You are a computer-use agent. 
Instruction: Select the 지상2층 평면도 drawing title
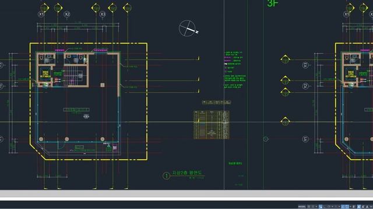[187, 173]
